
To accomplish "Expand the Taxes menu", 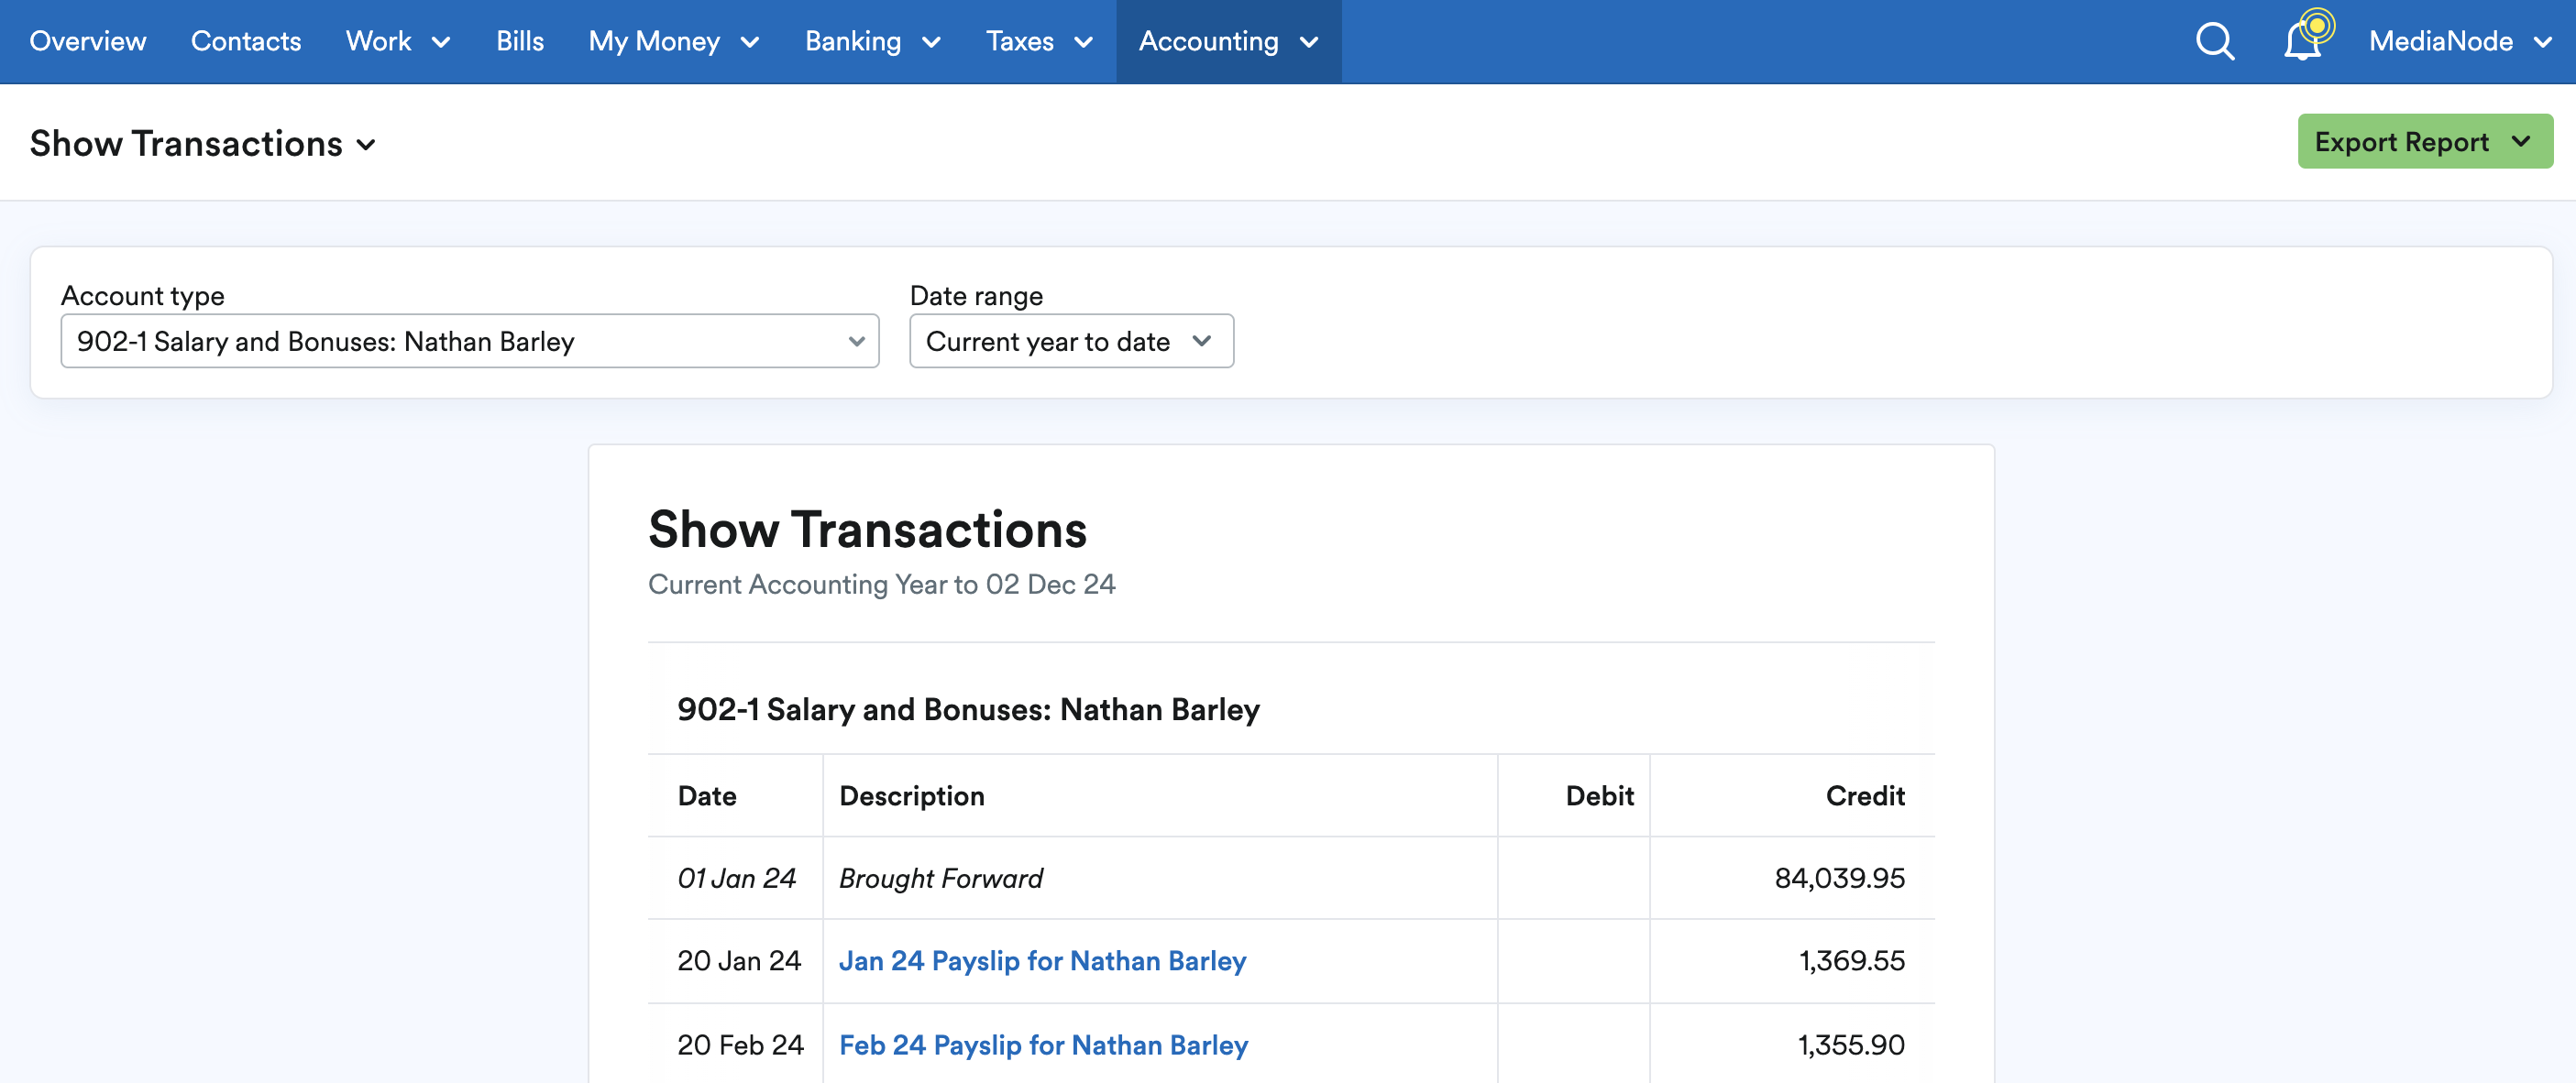I will pos(1039,41).
